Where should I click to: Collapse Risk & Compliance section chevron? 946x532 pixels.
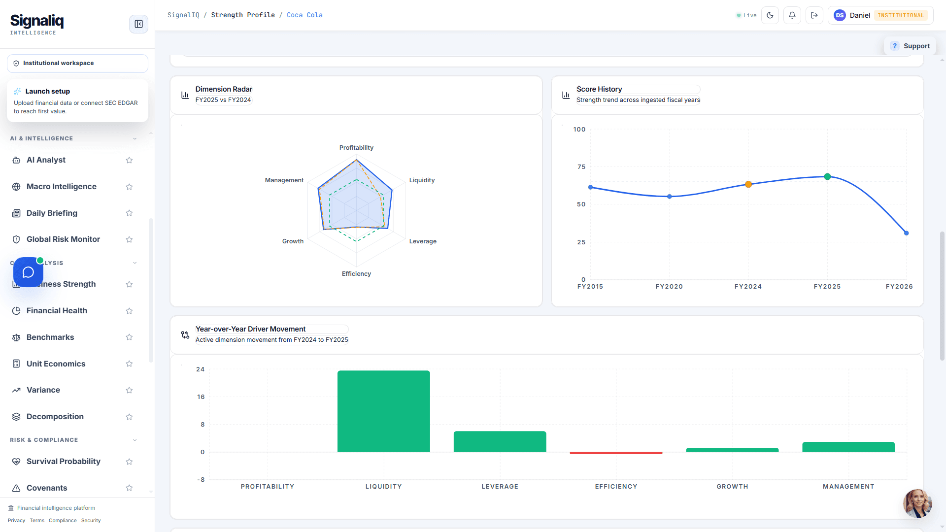135,440
